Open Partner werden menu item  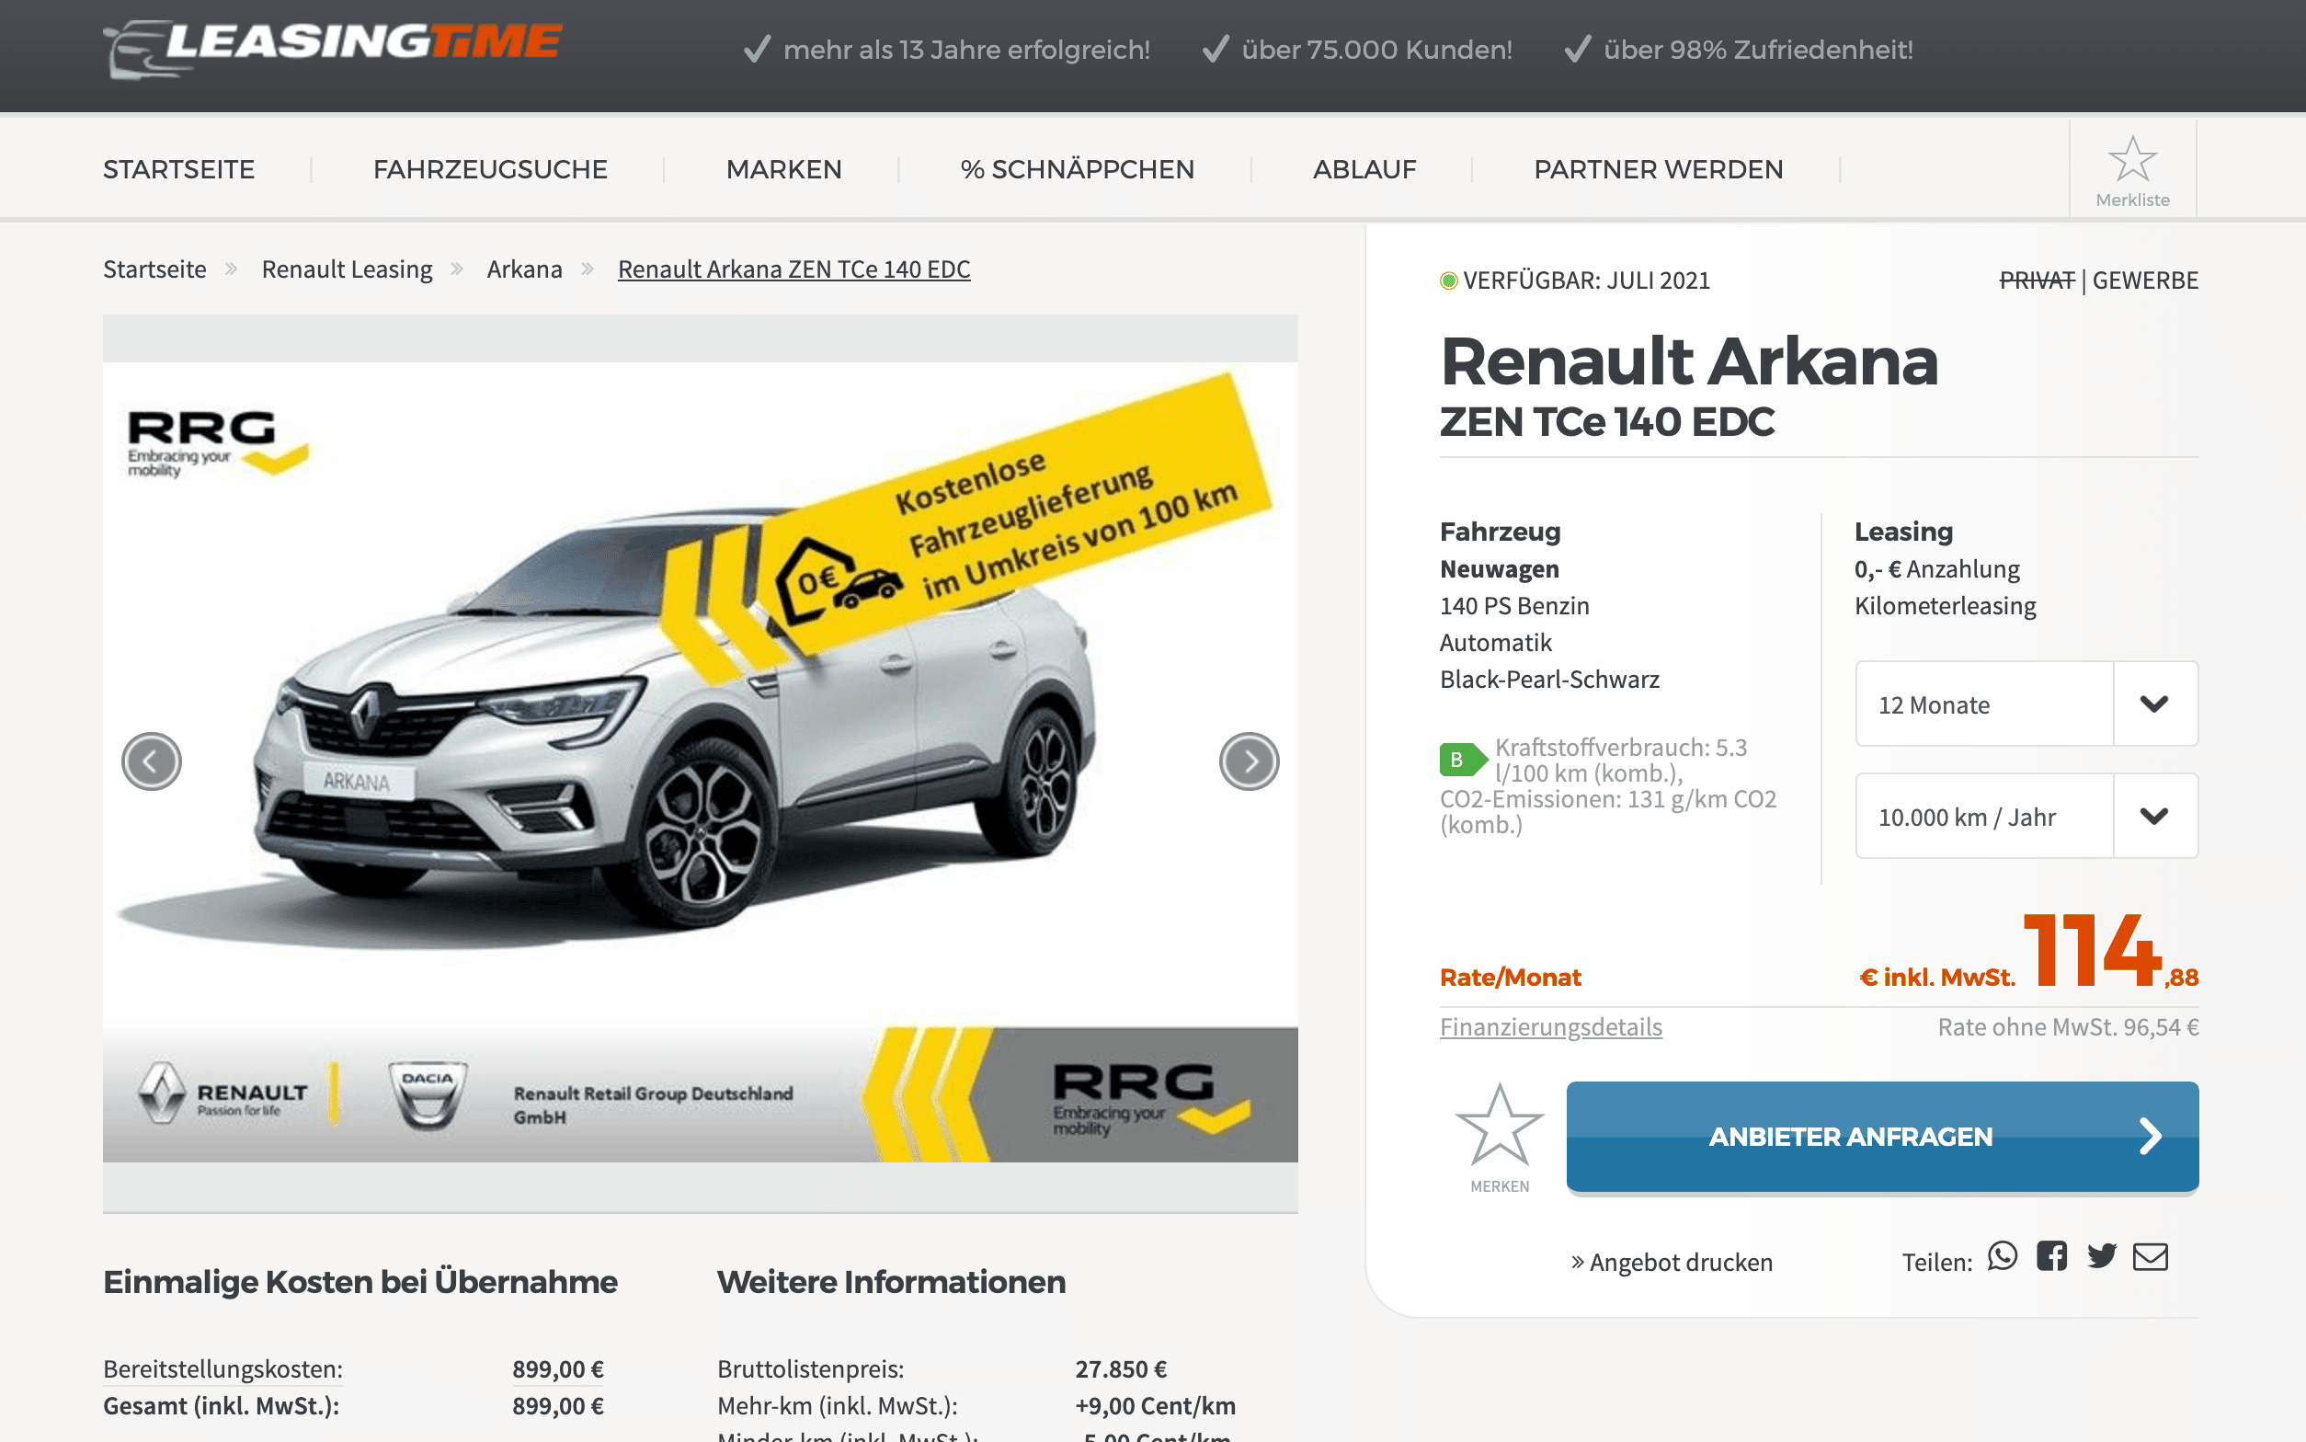point(1658,170)
